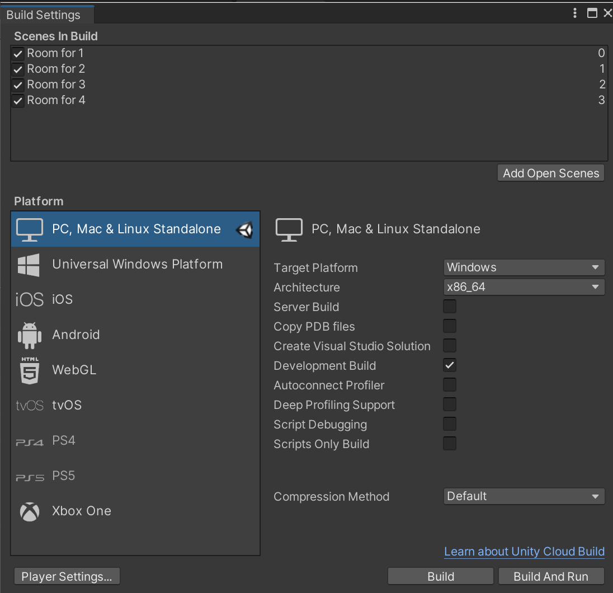Enable Scripts Only Build checkbox
This screenshot has height=593, width=613.
click(x=450, y=443)
